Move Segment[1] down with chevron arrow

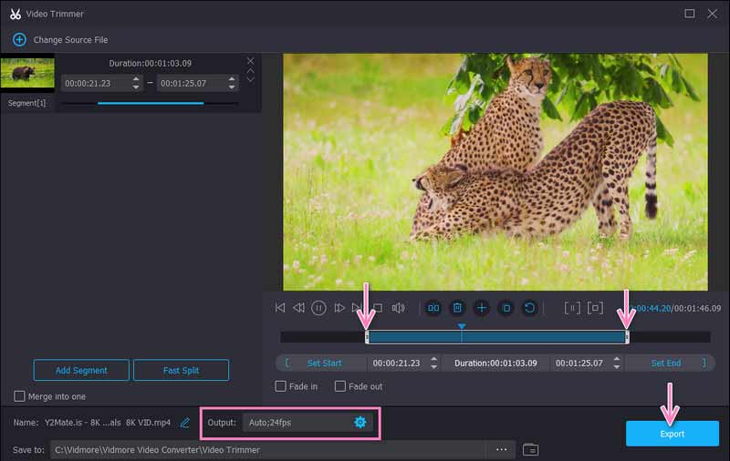tap(250, 80)
